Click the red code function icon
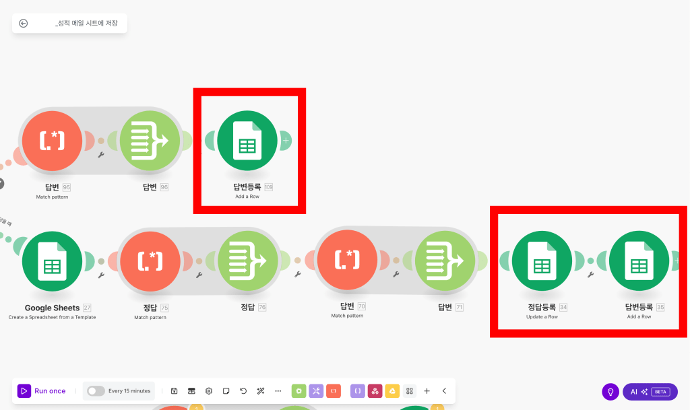 tap(333, 390)
